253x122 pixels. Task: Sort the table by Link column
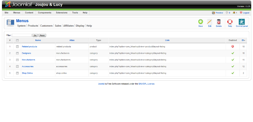click(x=167, y=40)
